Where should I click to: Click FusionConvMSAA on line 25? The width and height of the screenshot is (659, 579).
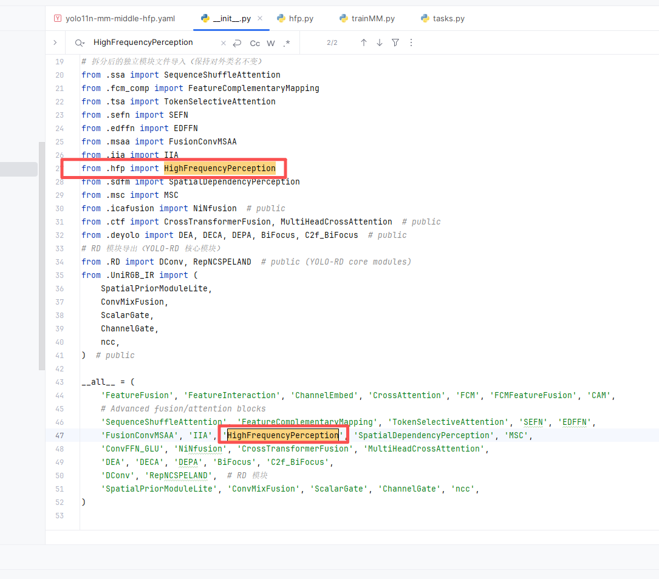click(x=203, y=141)
